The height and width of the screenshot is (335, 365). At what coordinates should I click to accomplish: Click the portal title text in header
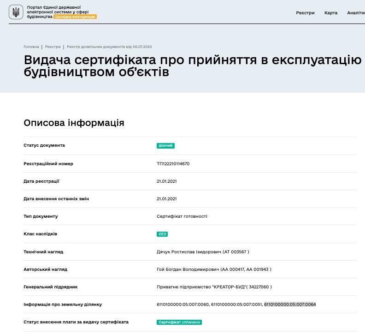(x=58, y=12)
